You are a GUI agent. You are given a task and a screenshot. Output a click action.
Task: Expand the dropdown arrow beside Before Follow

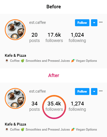(x=94, y=23)
